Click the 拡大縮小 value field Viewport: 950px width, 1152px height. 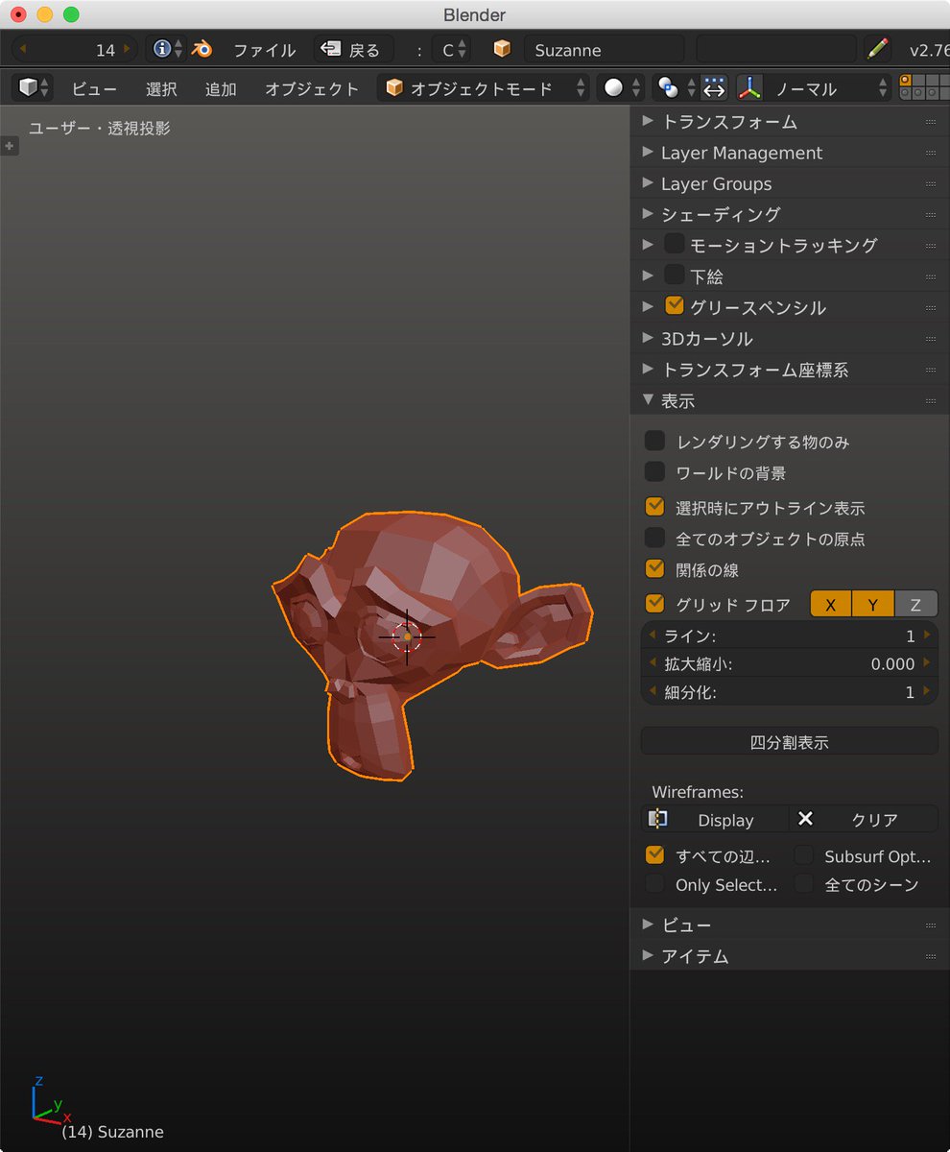click(789, 663)
